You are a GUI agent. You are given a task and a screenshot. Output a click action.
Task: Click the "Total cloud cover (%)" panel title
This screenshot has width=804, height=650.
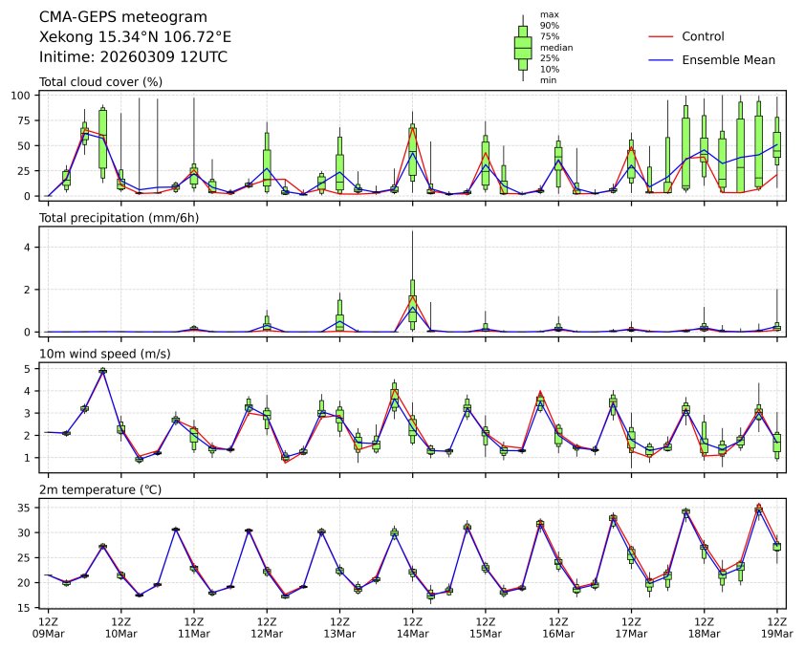point(98,82)
